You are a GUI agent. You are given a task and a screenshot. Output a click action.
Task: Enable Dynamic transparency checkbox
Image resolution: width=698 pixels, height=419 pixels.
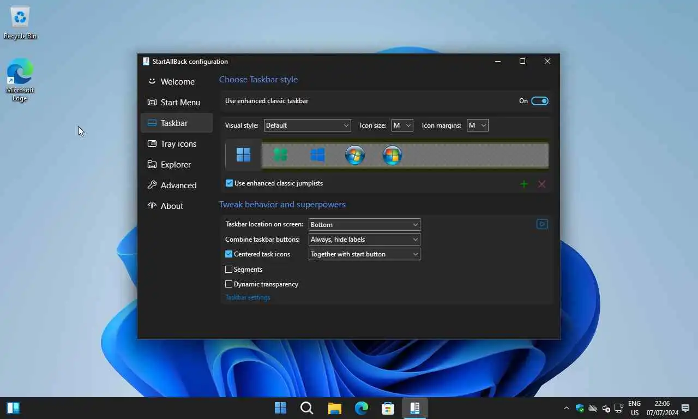229,284
